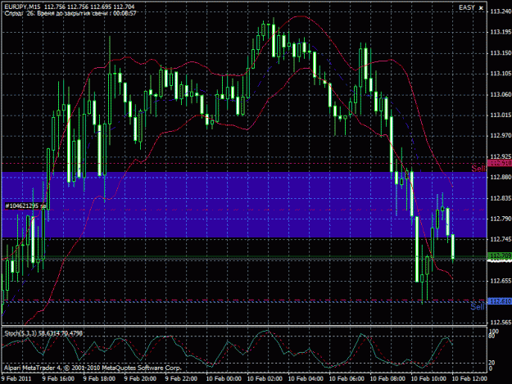Click the 112.655 price scale label

point(501,281)
